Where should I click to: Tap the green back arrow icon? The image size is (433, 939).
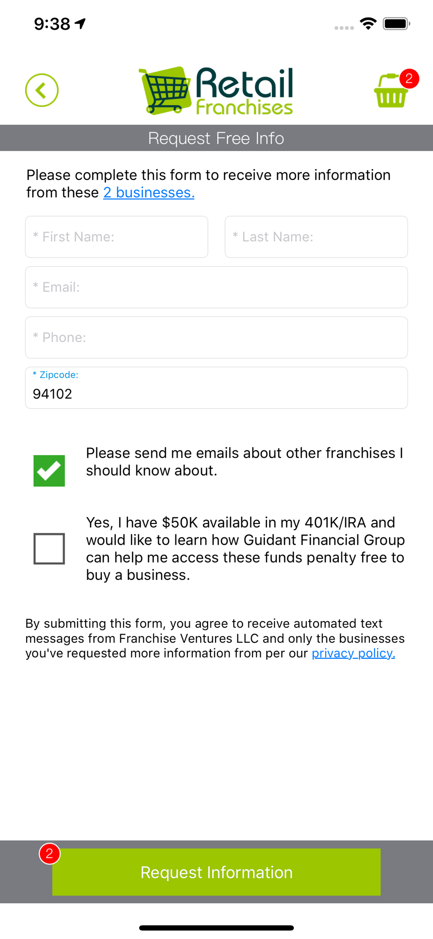42,90
